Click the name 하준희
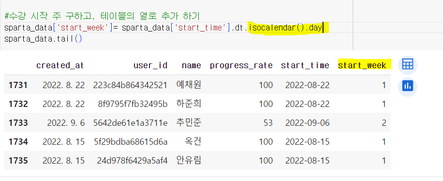Viewport: 443px width, 181px height. 189,104
